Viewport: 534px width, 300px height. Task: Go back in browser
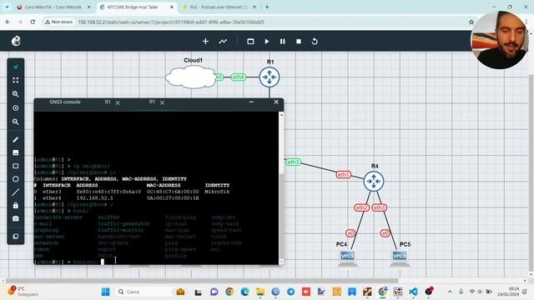pos(8,22)
